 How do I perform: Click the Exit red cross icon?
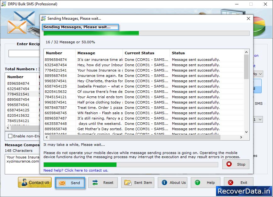pos(230,183)
